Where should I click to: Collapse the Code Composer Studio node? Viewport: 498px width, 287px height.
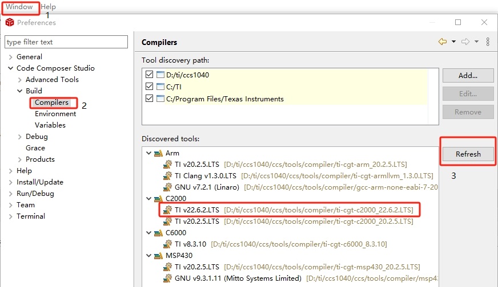pos(10,68)
